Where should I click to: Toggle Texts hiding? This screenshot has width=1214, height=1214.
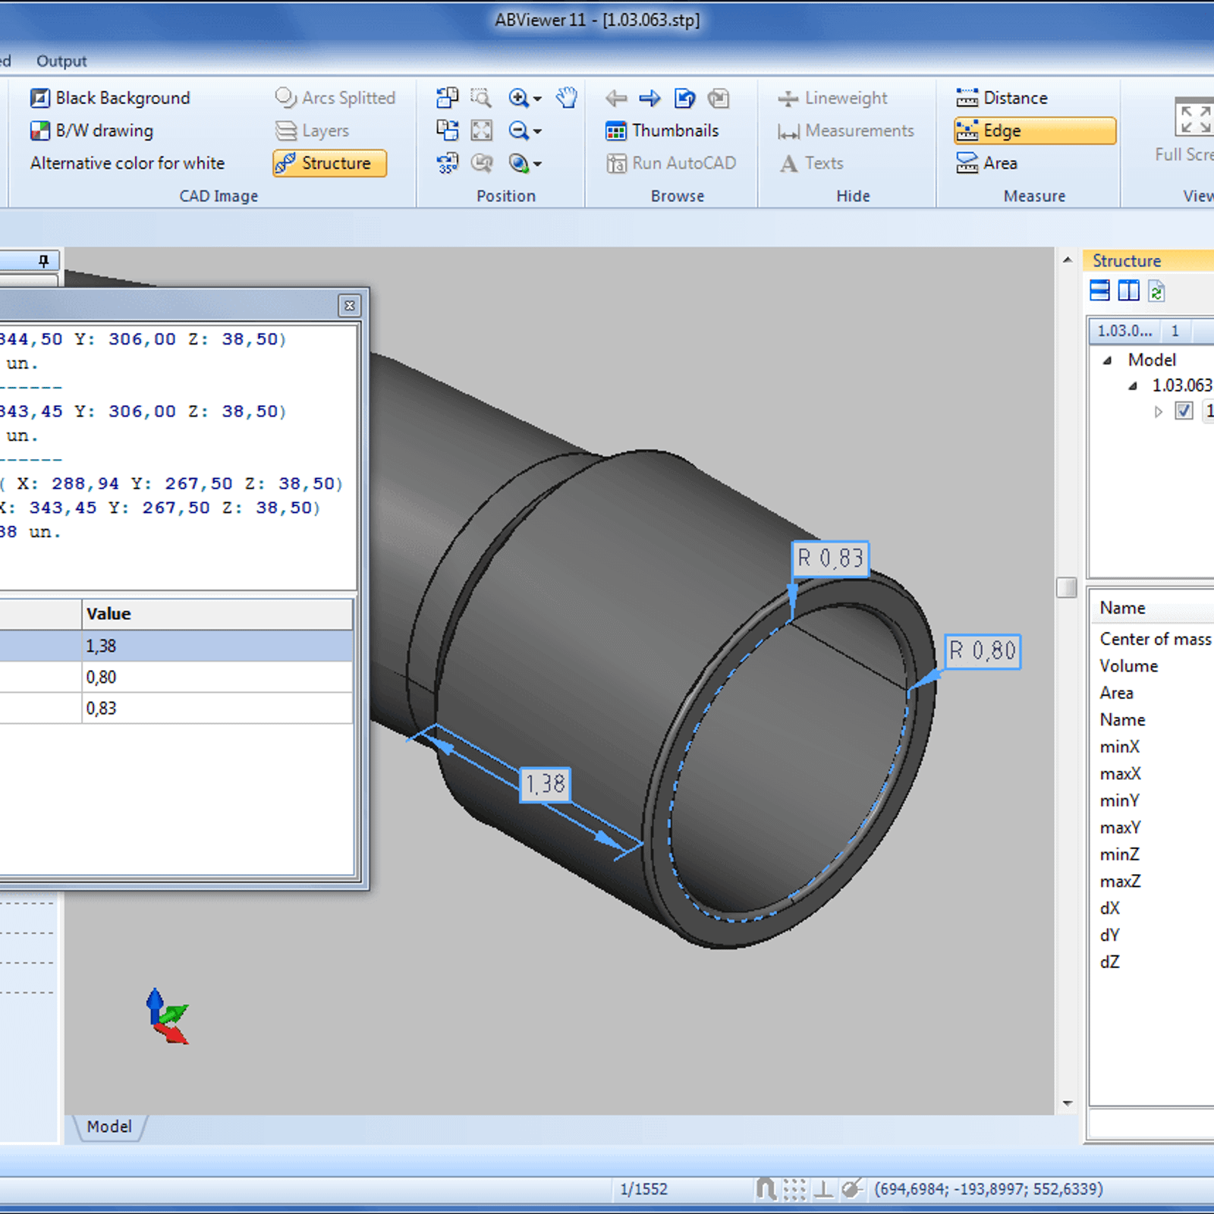click(811, 163)
